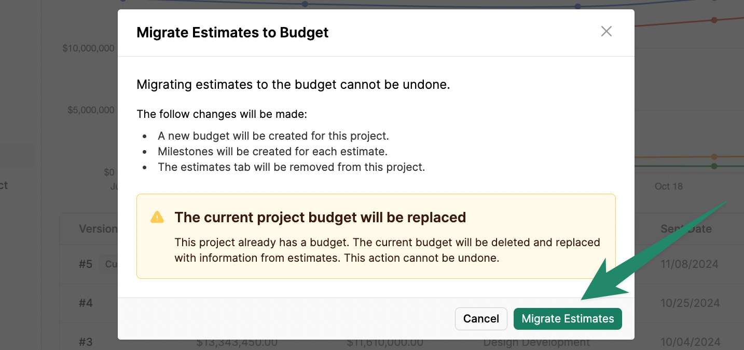The image size is (744, 350).
Task: Select the orange line chart data point
Action: coord(714,157)
